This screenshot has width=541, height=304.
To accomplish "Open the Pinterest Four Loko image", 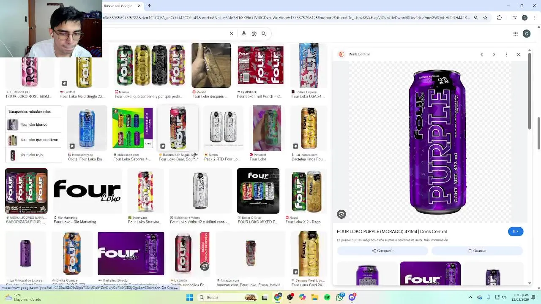I will (x=267, y=128).
